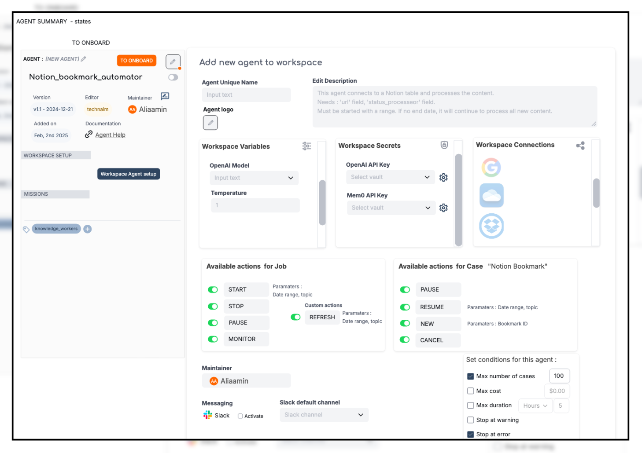
Task: Open the Hours duration unit dropdown
Action: [535, 406]
